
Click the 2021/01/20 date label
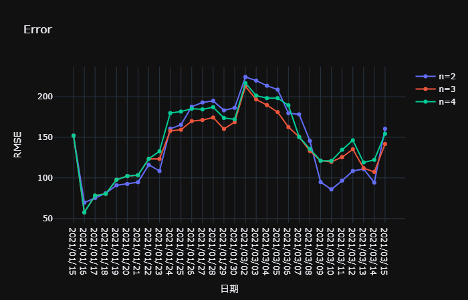(126, 251)
